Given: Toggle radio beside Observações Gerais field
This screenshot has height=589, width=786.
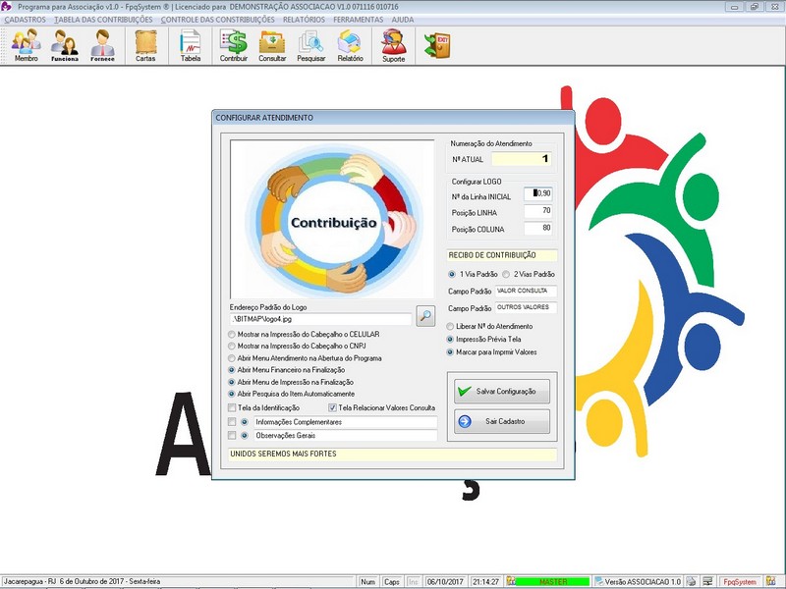Looking at the screenshot, I should (x=244, y=436).
